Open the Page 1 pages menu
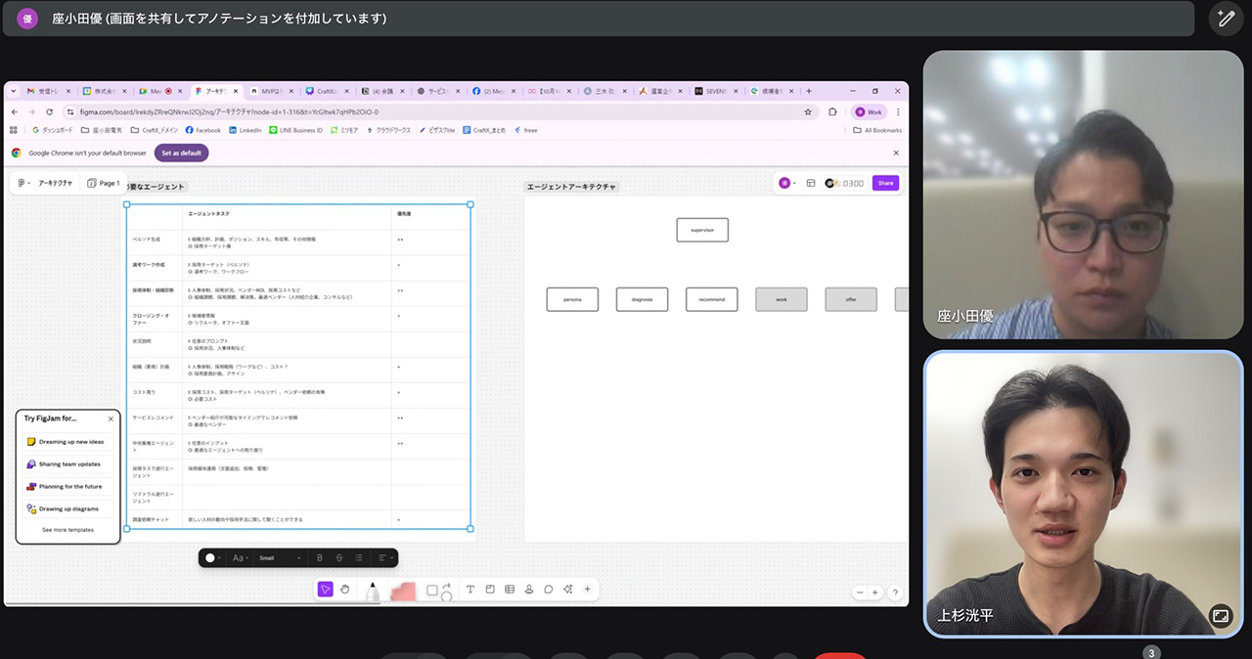Image resolution: width=1252 pixels, height=659 pixels. tap(104, 183)
